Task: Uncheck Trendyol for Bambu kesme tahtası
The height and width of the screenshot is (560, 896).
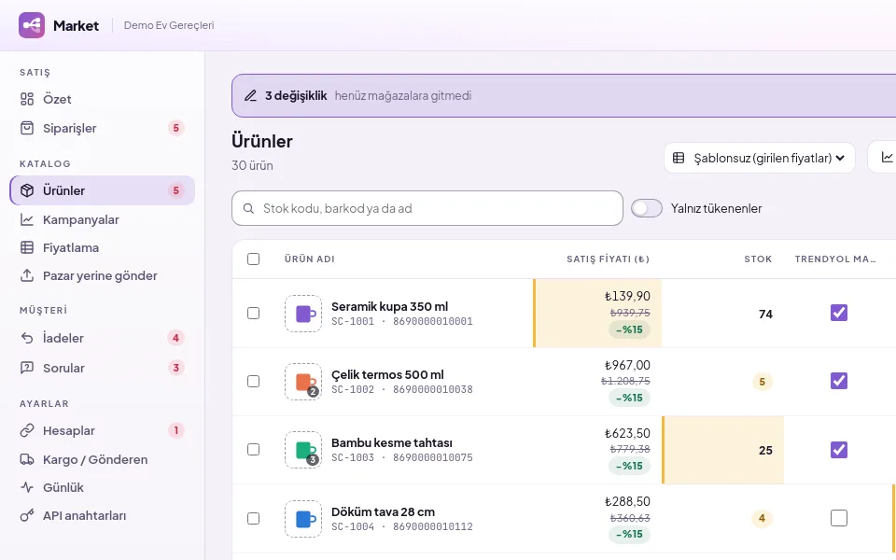Action: [x=839, y=450]
